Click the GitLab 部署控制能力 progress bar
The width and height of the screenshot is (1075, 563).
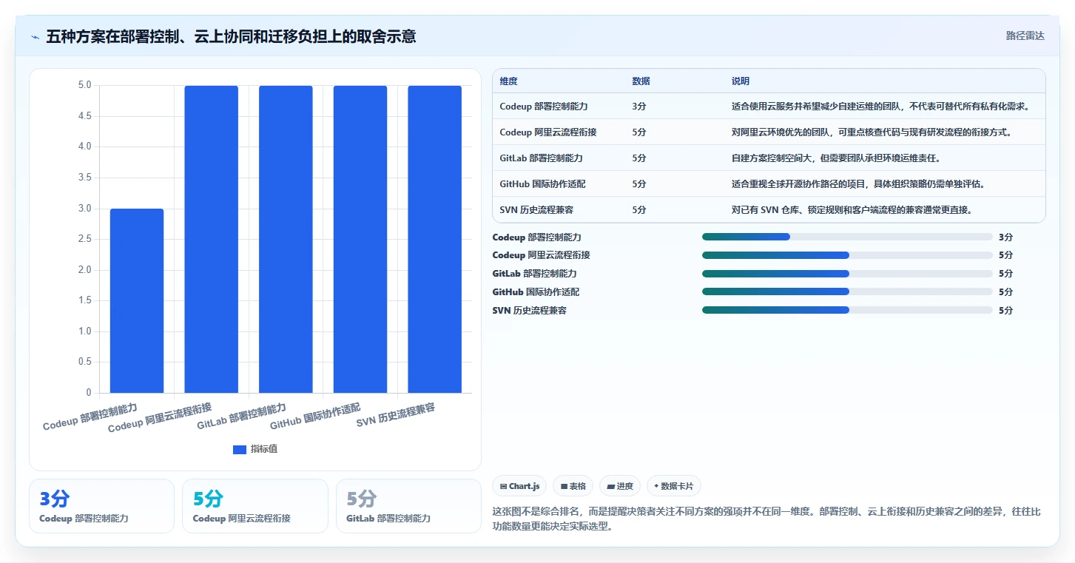tap(847, 274)
